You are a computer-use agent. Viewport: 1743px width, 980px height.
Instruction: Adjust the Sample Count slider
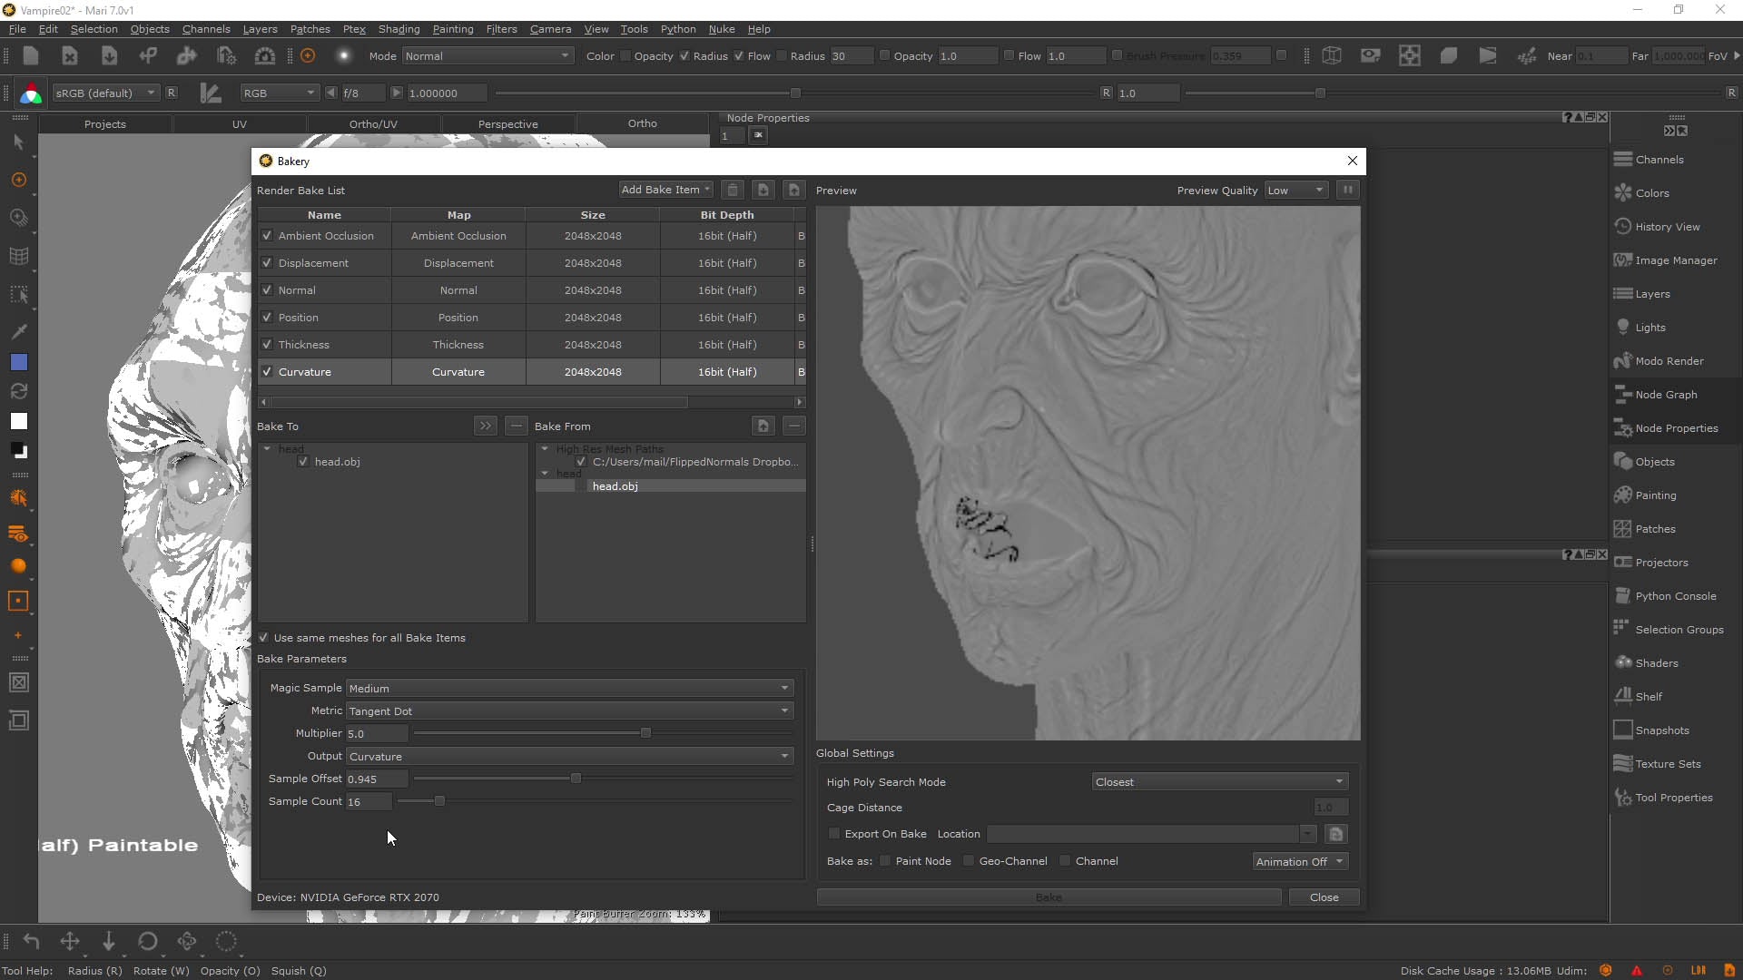click(x=439, y=800)
